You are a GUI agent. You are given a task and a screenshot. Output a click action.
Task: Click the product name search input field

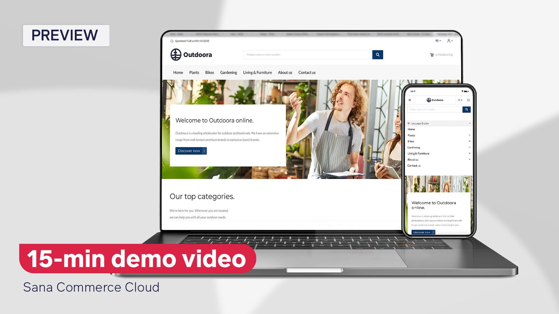click(x=307, y=54)
